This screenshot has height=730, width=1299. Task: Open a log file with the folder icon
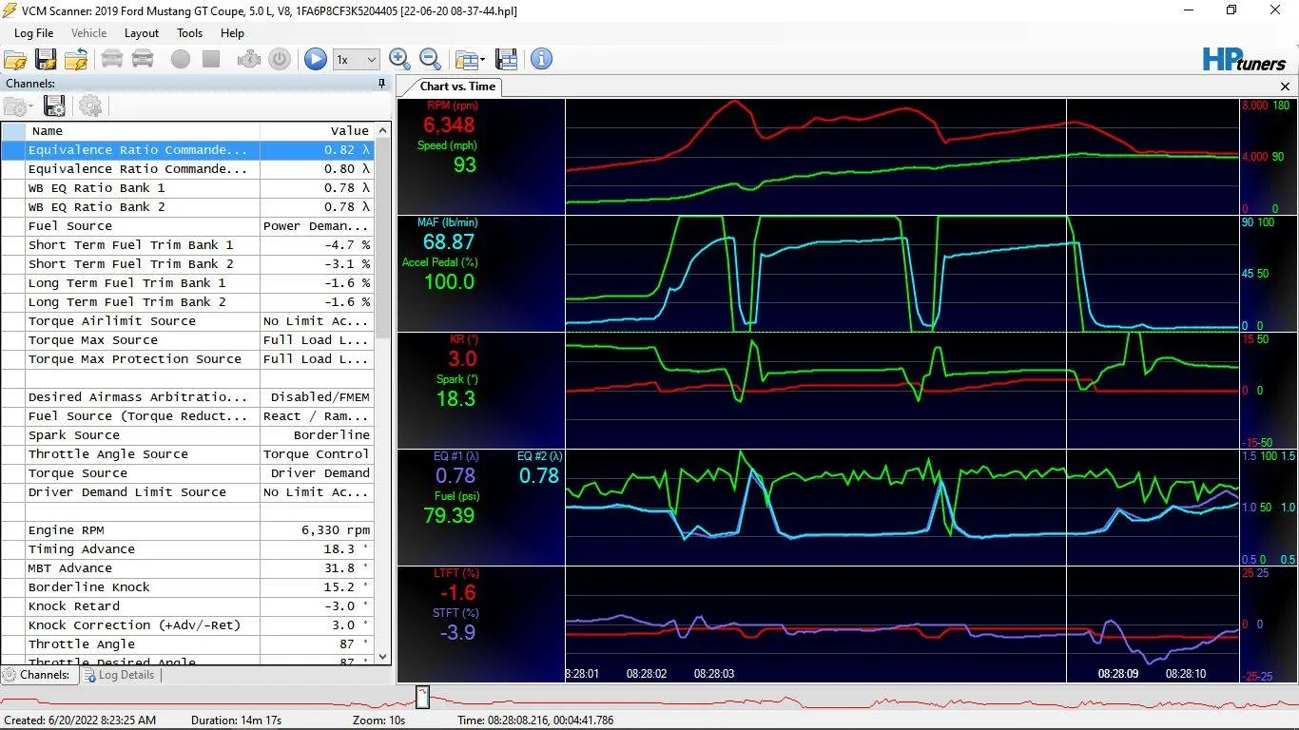15,59
